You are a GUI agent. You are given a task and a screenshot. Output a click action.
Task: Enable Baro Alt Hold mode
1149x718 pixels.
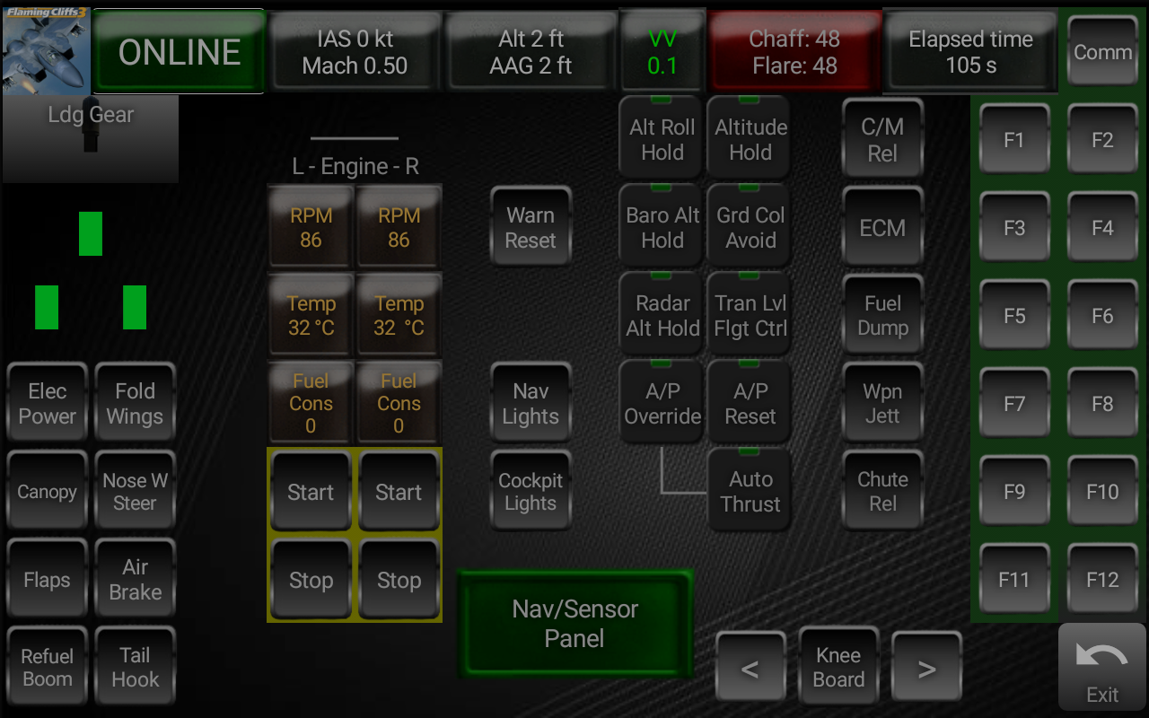662,228
